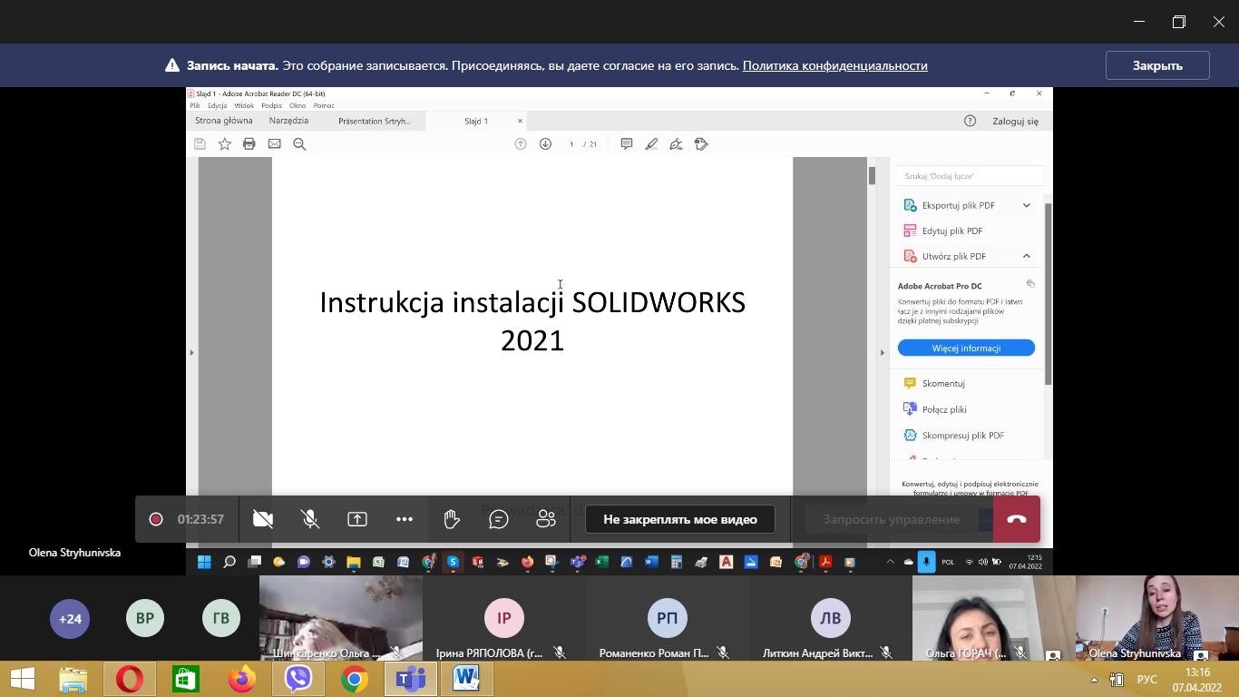This screenshot has height=697, width=1239.
Task: Open the "Политика конфиденциальности" link
Action: 834,65
